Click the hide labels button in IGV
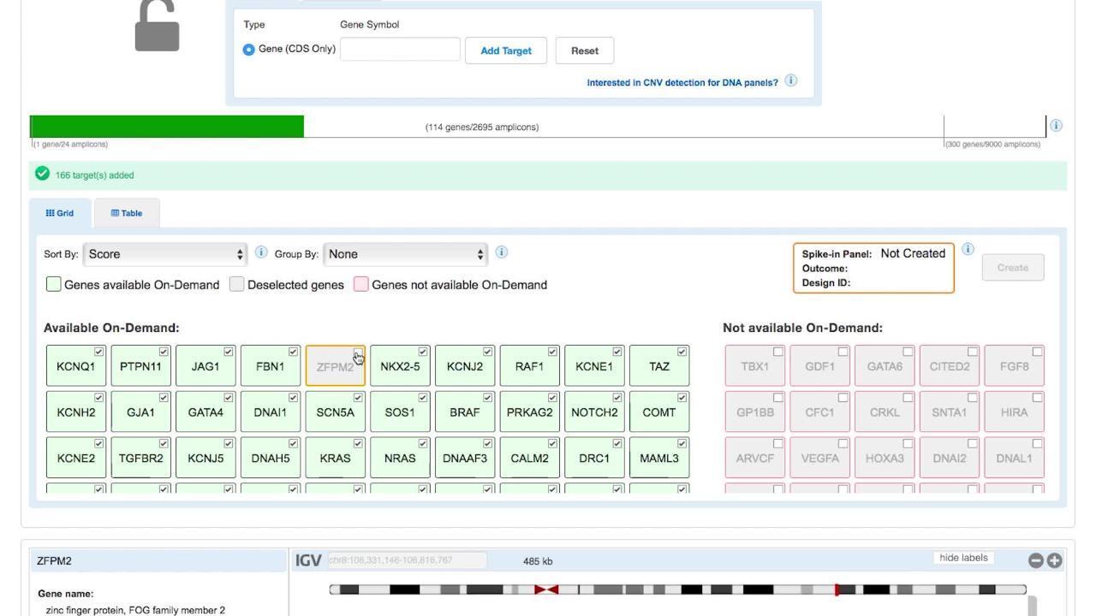1096x616 pixels. [963, 558]
